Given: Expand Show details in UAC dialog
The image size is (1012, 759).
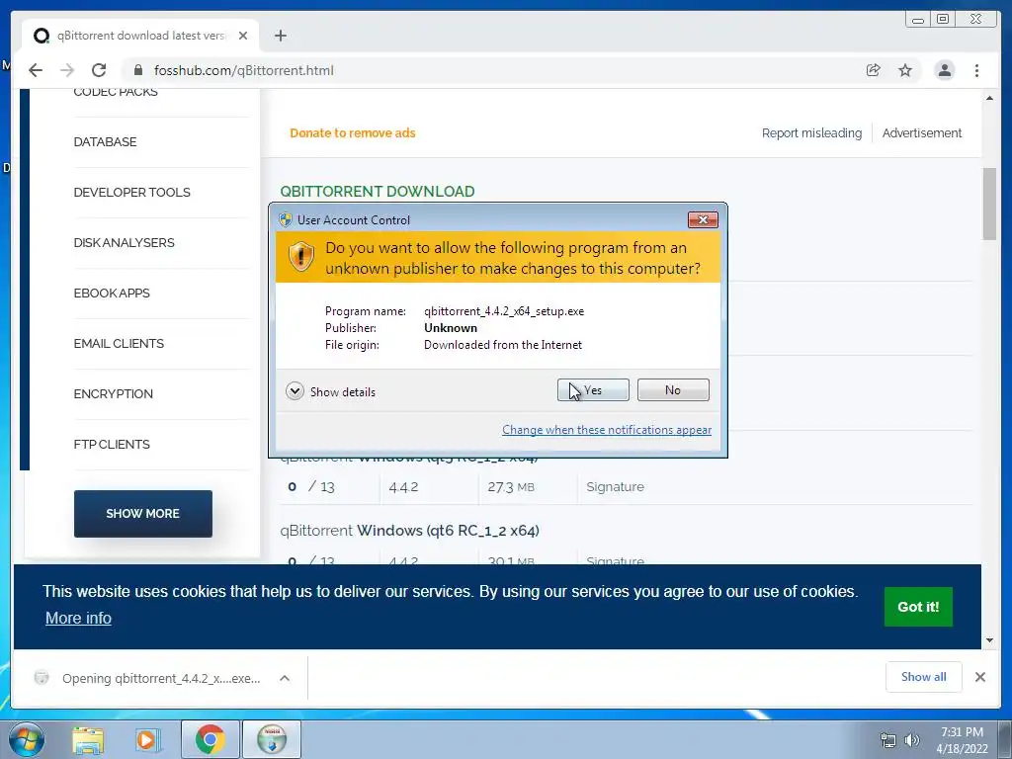Looking at the screenshot, I should pyautogui.click(x=330, y=391).
